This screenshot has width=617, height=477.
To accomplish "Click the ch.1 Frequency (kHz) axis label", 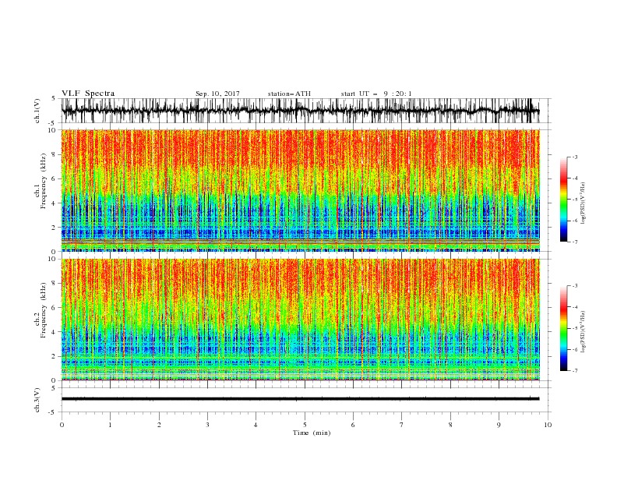I will coord(41,180).
